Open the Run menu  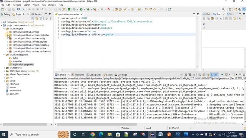43,5
